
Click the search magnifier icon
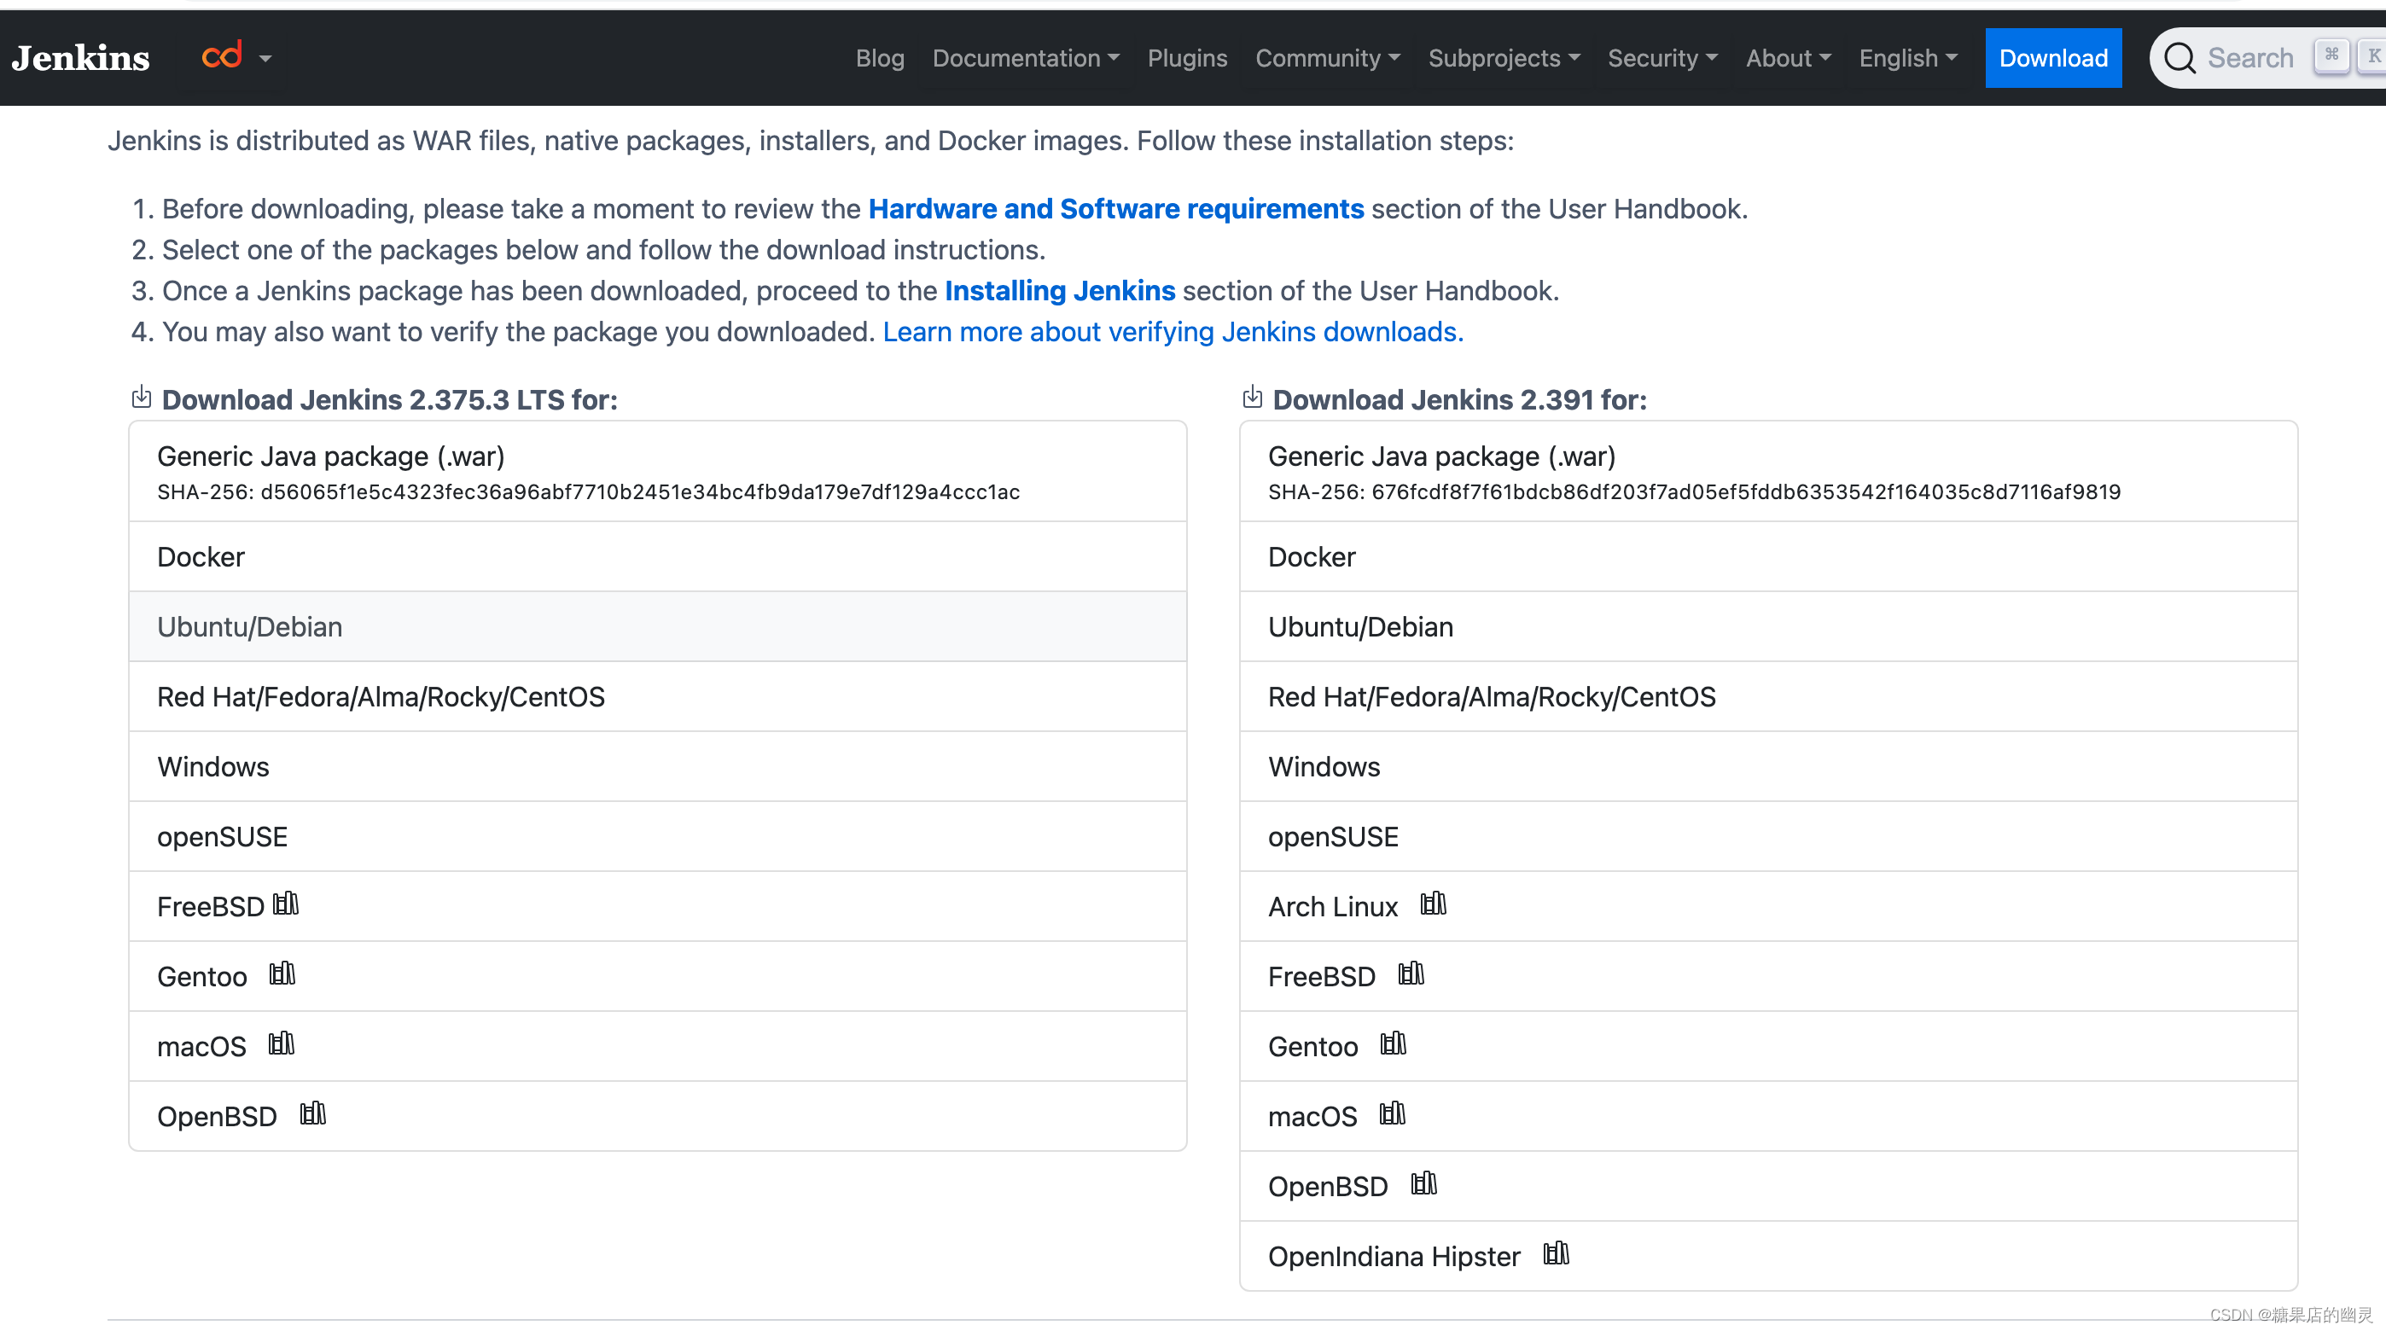pyautogui.click(x=2179, y=58)
